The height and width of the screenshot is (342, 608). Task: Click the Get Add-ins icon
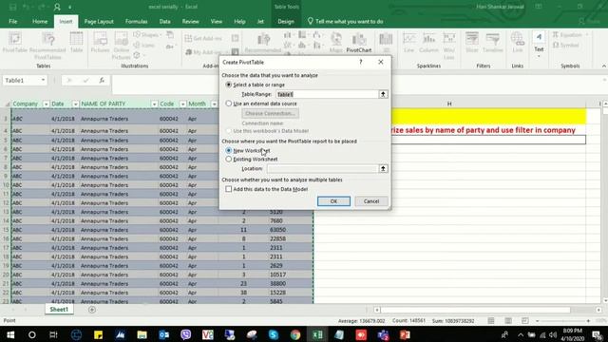click(203, 38)
